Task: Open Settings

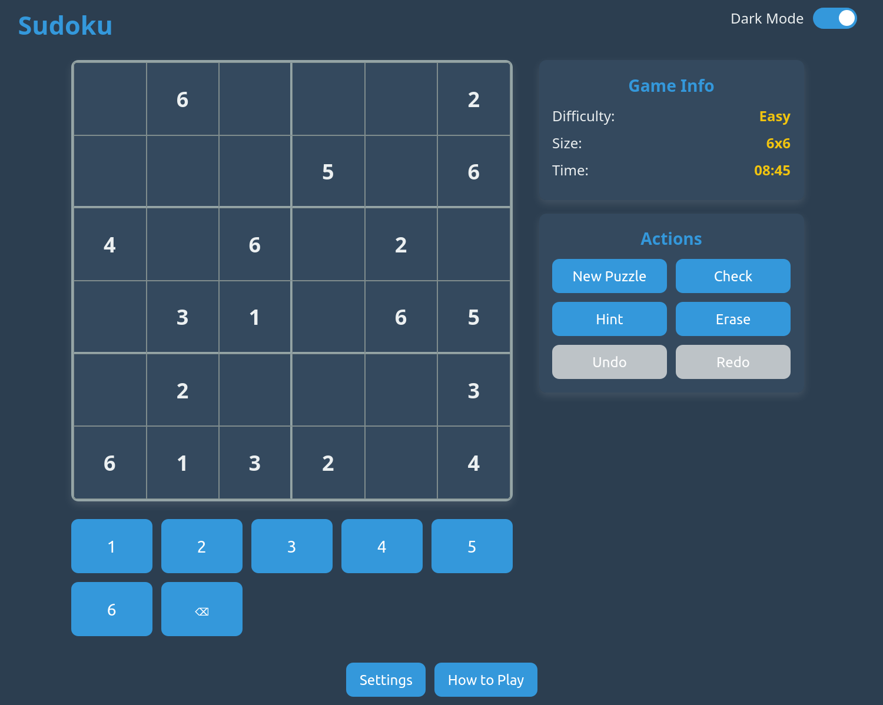Action: pos(386,679)
